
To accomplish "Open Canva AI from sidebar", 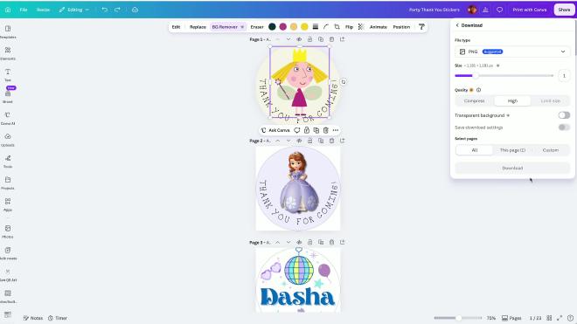I will pos(8,118).
